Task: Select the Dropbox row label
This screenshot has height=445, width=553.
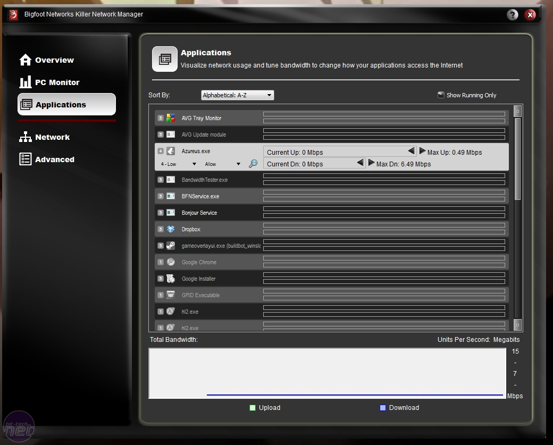Action: 191,229
